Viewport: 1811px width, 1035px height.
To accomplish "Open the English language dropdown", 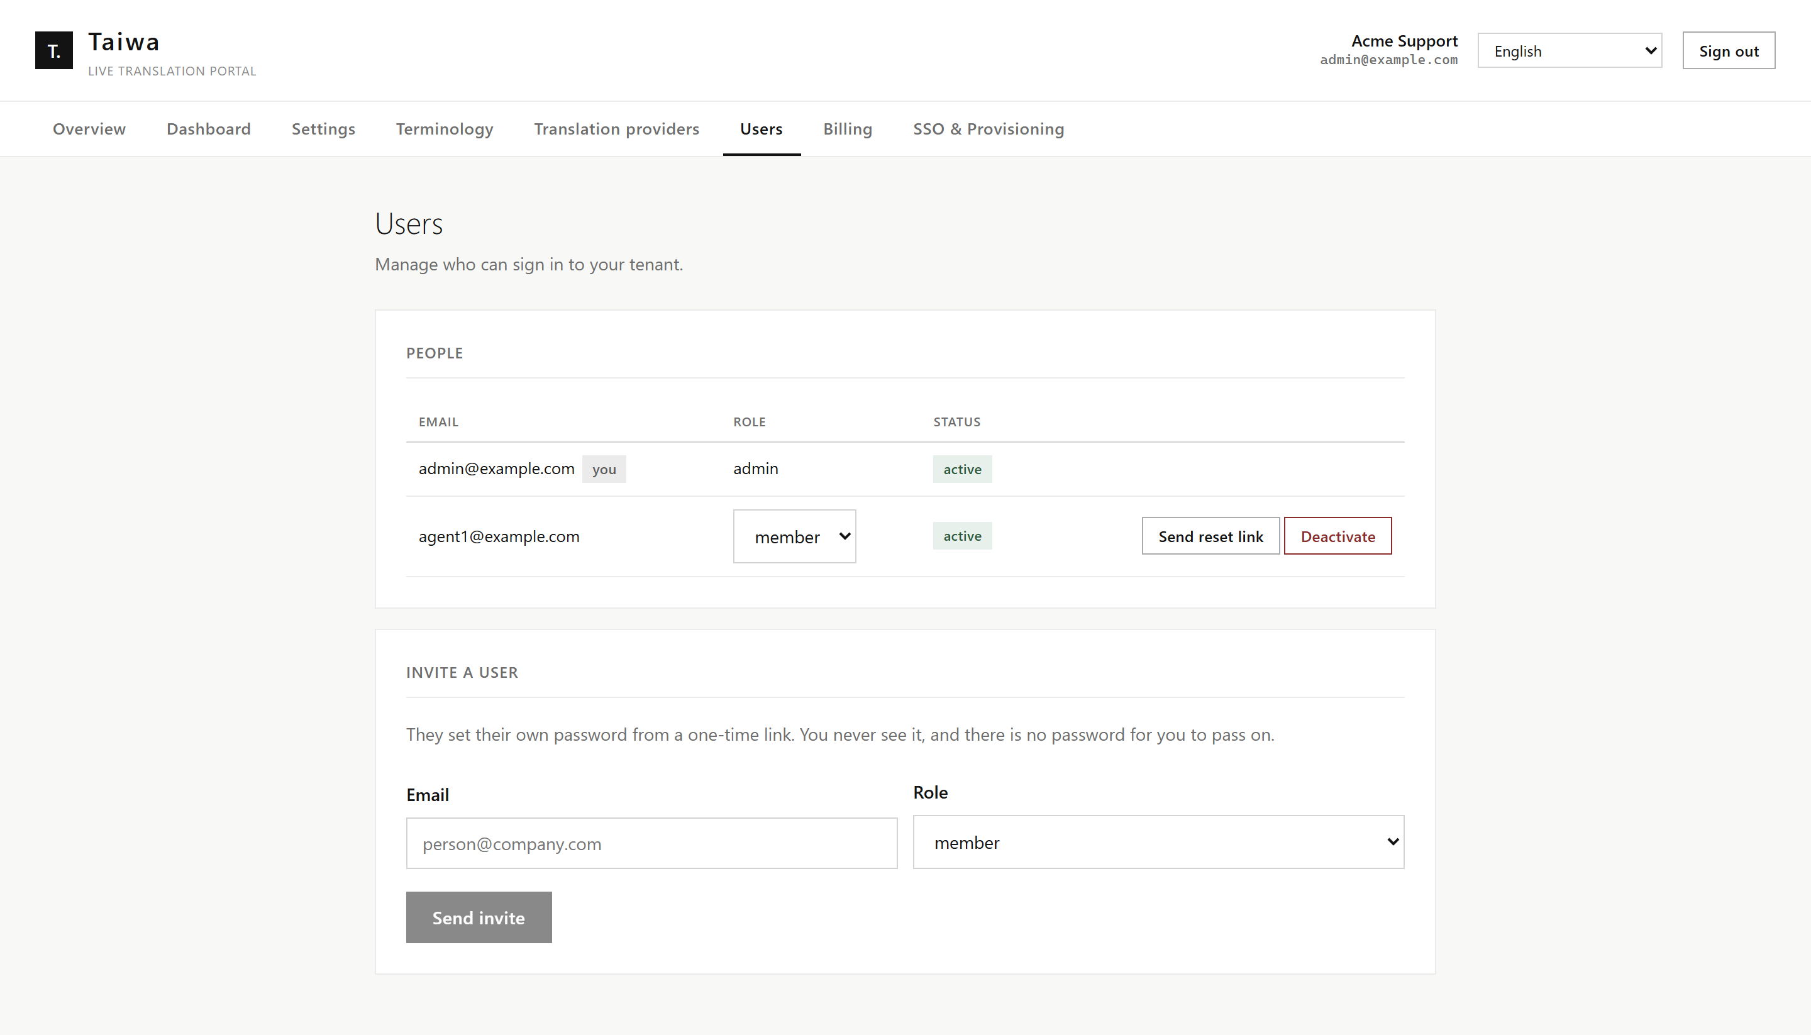I will pos(1570,50).
